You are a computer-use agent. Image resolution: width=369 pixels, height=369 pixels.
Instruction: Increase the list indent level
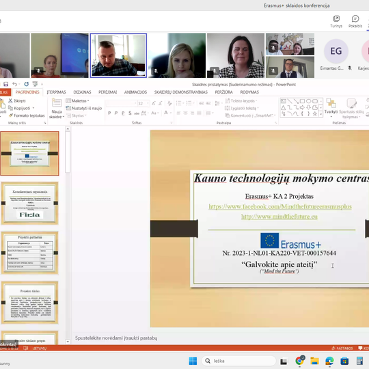[x=208, y=103]
